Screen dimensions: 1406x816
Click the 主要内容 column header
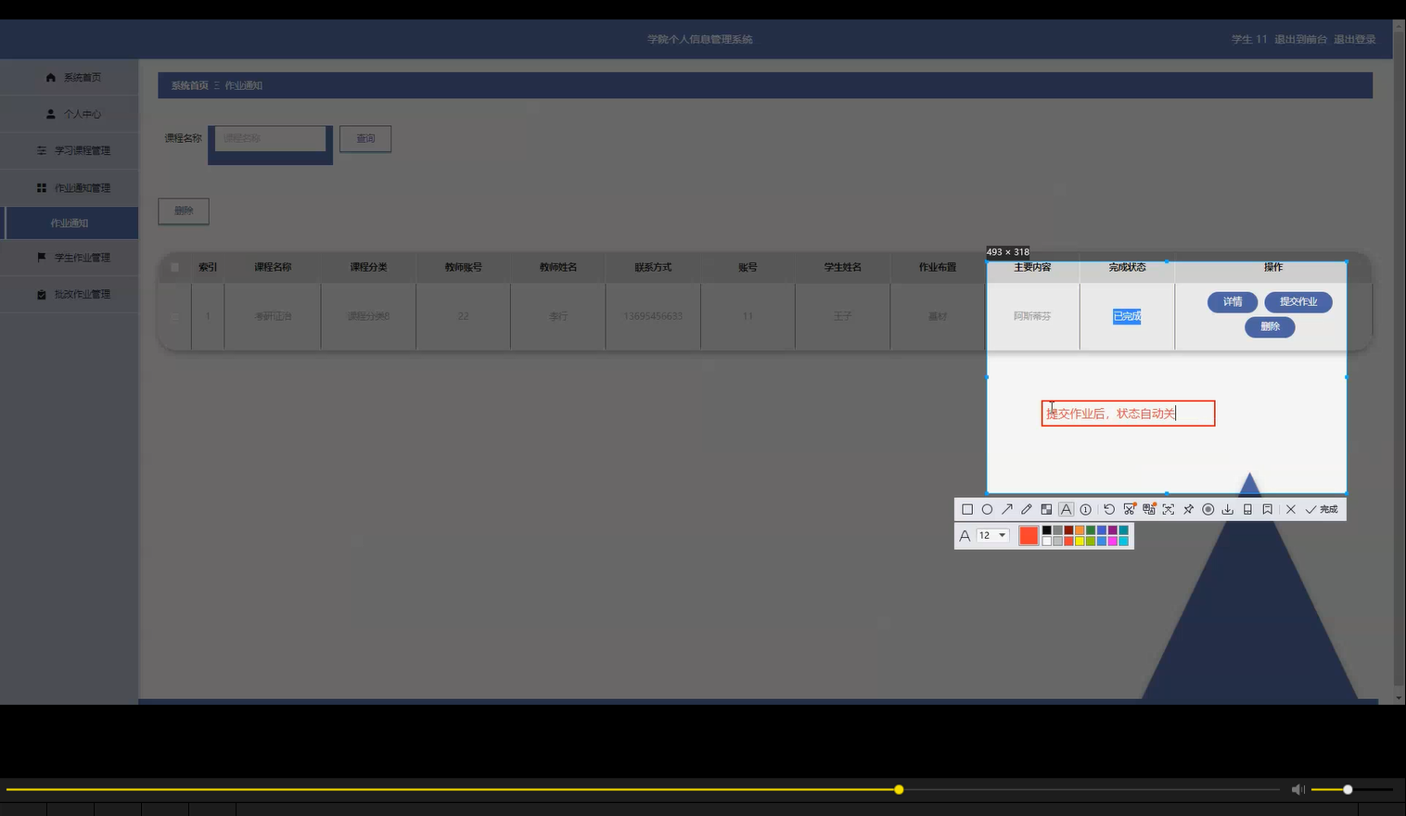[x=1032, y=267]
